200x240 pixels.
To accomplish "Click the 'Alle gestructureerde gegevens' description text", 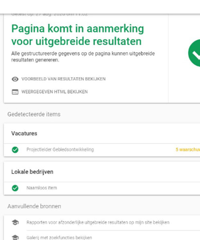I will coord(83,57).
